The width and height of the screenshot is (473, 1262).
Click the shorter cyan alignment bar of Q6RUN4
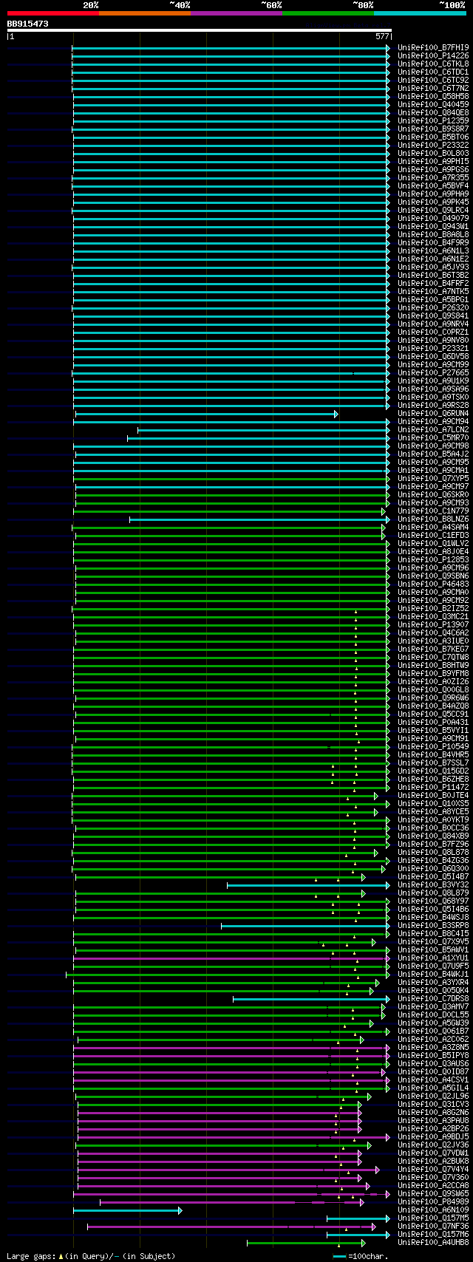[x=206, y=413]
